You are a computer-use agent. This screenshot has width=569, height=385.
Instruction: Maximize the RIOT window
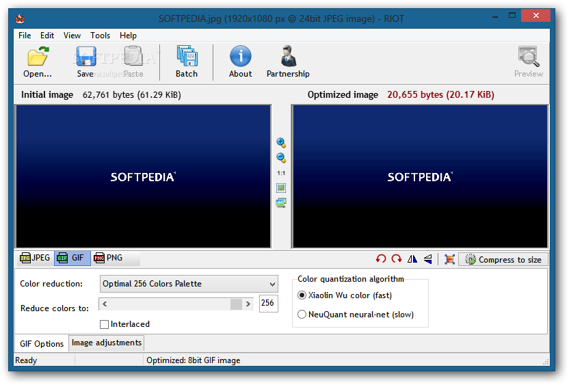point(512,16)
